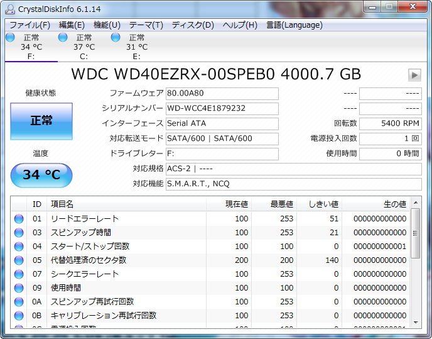This screenshot has width=432, height=339.
Task: Click threshold value 140 in row 05
Action: coord(332,260)
